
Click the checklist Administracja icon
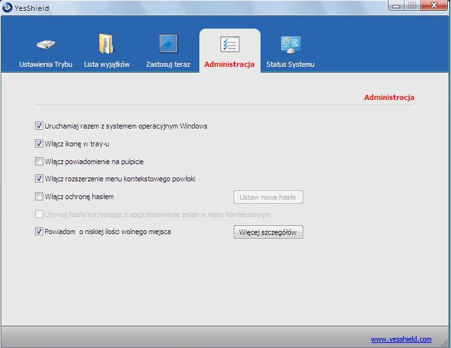click(x=229, y=45)
